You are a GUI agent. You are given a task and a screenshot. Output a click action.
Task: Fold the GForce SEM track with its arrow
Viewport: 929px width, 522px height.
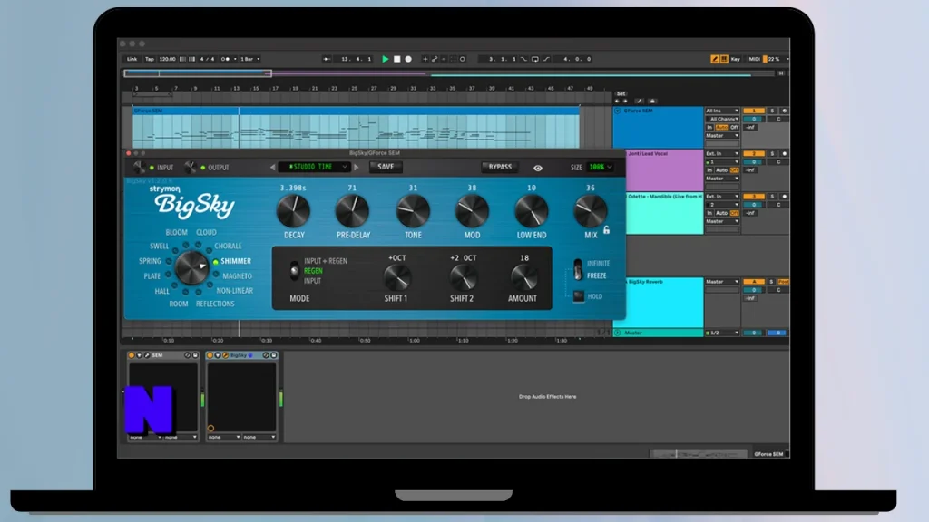[617, 111]
